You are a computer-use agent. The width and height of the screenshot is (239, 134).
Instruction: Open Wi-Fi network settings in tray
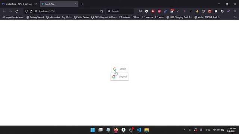click(x=214, y=130)
